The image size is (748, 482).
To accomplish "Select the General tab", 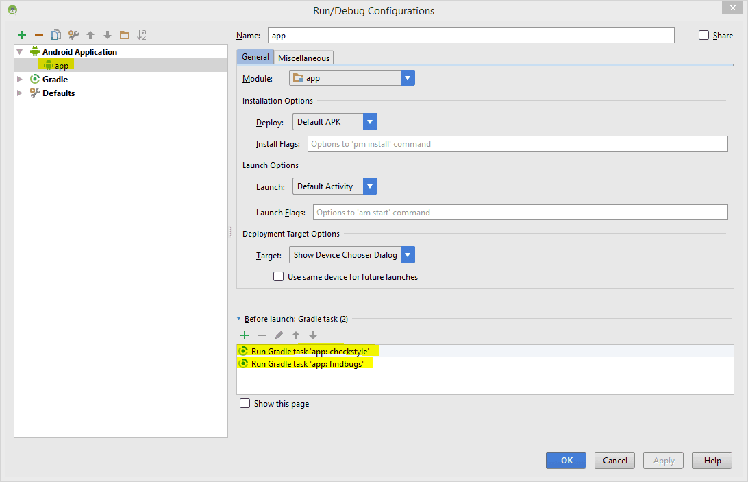I will pos(255,57).
